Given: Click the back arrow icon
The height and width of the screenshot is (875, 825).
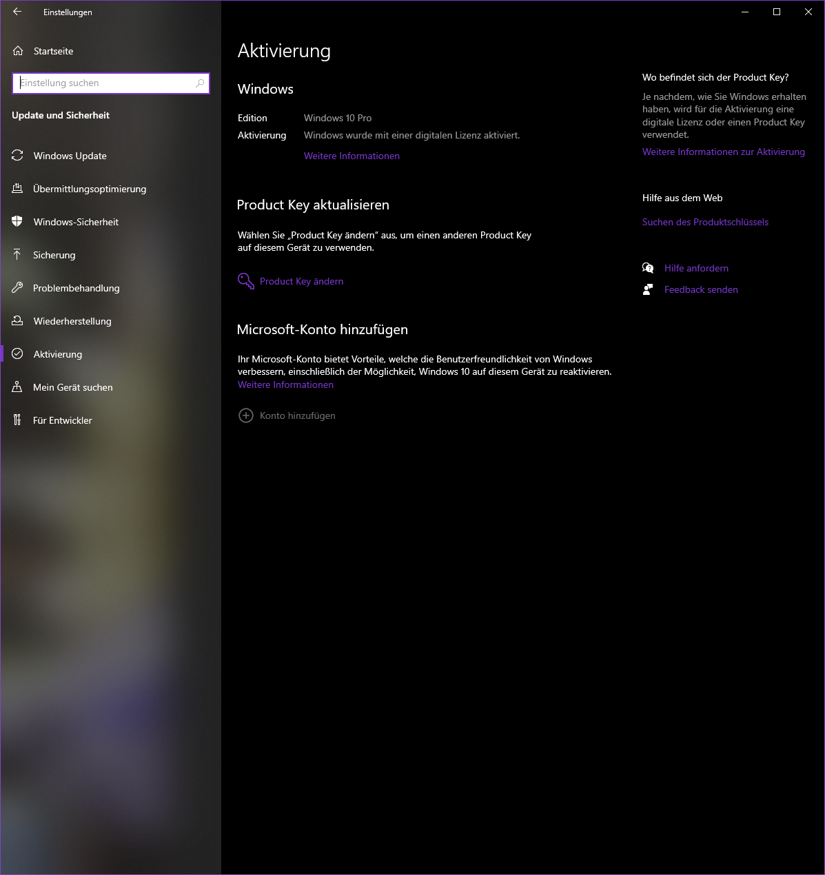Looking at the screenshot, I should pos(17,12).
